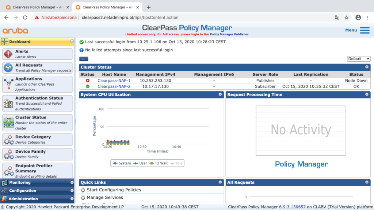Toggle the User series in the legend
The height and width of the screenshot is (210, 374).
click(x=140, y=163)
